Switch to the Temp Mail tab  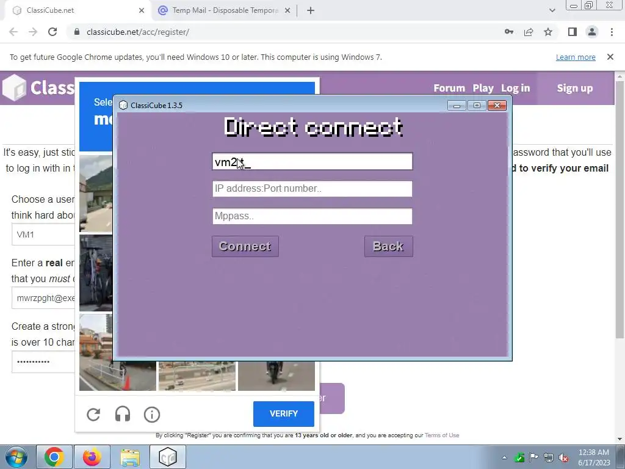pos(223,10)
